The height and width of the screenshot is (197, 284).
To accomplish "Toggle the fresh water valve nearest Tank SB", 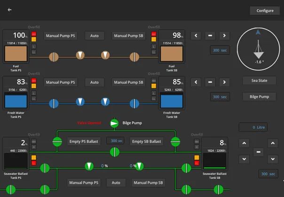I will coord(134,104).
